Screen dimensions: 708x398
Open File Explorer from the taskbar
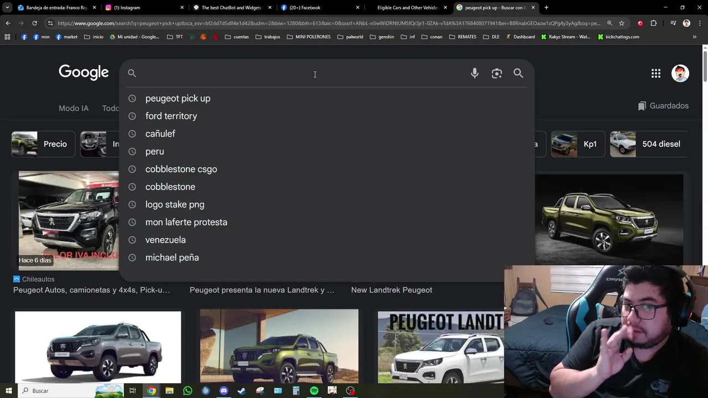pos(169,391)
